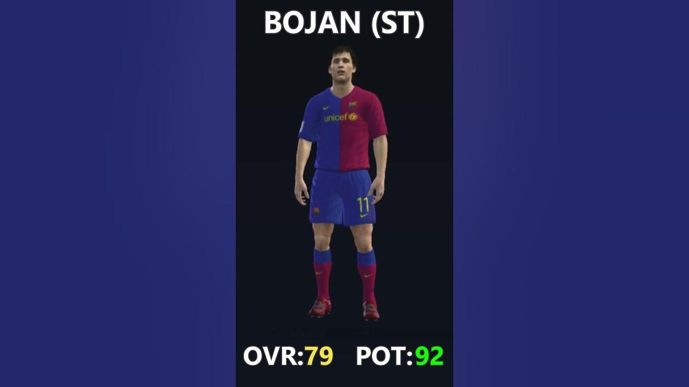
Task: Click the red boot on the player's right foot
Action: click(320, 307)
